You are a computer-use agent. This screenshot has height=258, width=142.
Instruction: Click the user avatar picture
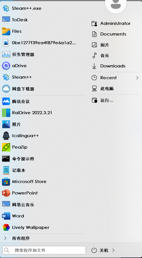point(116,5)
